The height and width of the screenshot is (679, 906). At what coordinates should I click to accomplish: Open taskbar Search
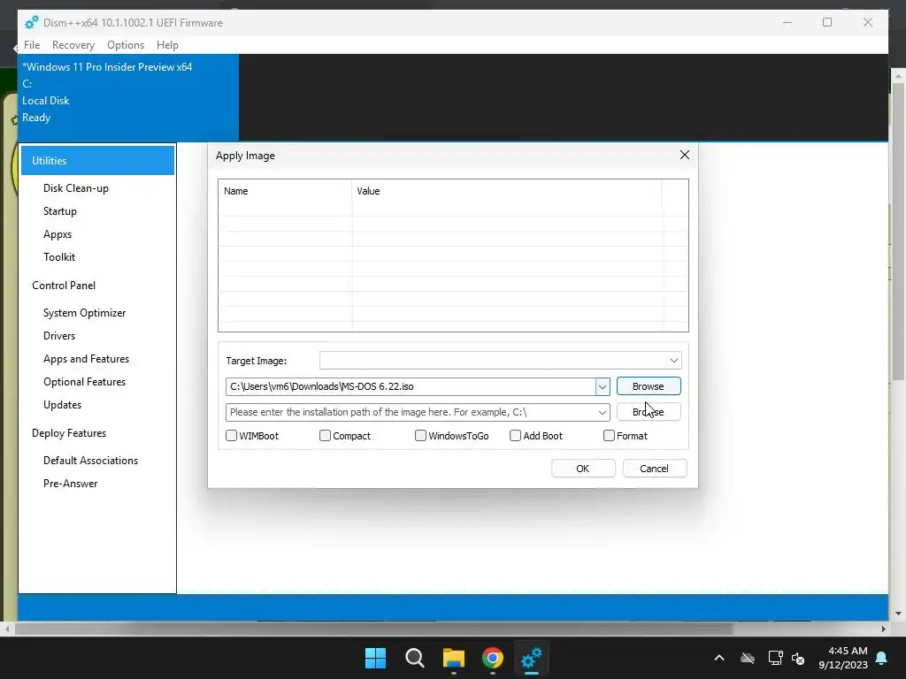414,658
